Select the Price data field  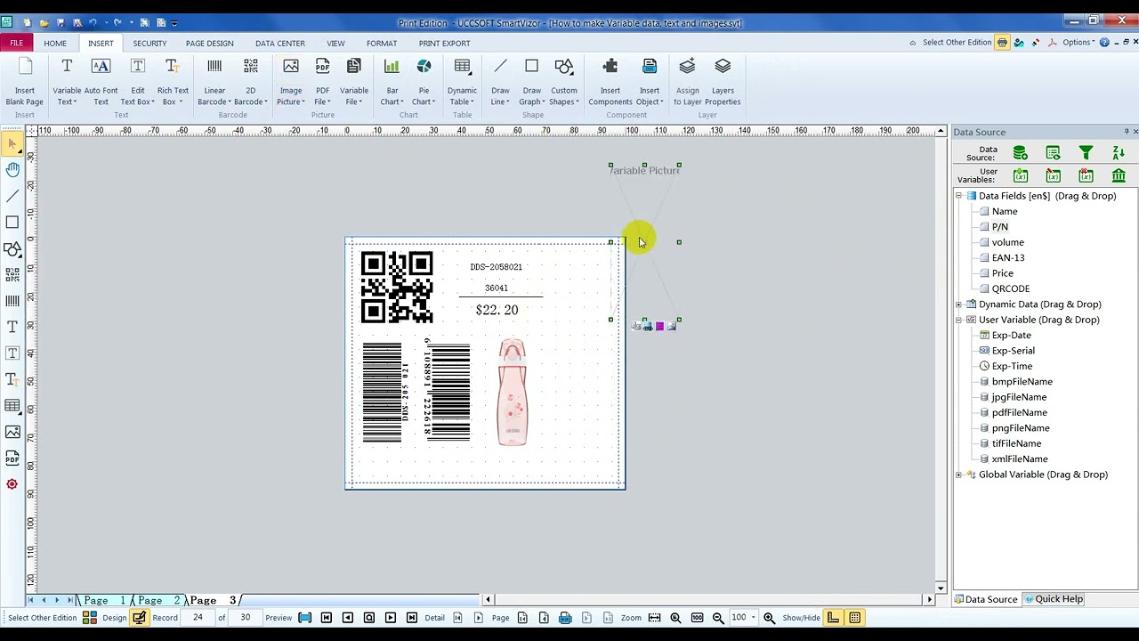1002,273
